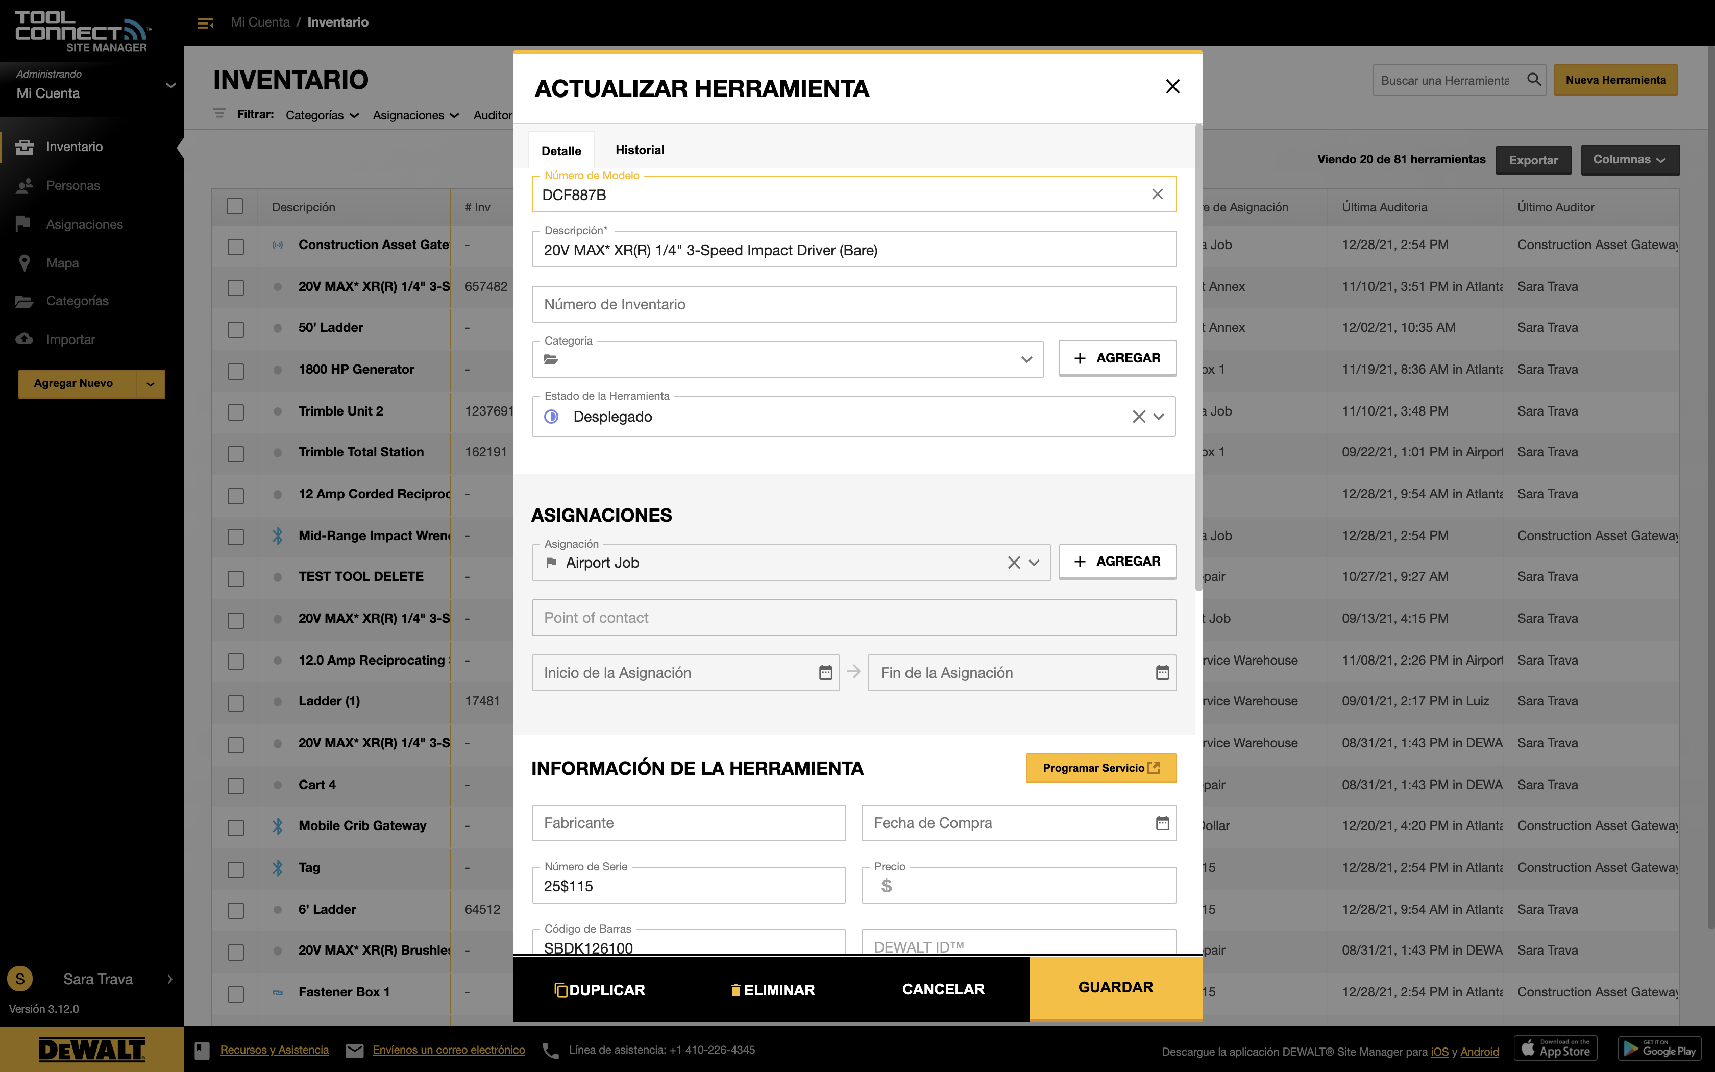Clear the Número de Modelo field
1715x1072 pixels.
(1157, 194)
